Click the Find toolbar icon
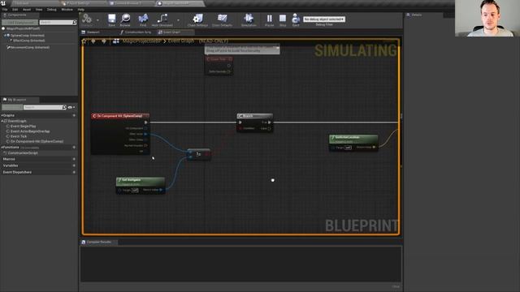520x292 pixels. tap(143, 19)
